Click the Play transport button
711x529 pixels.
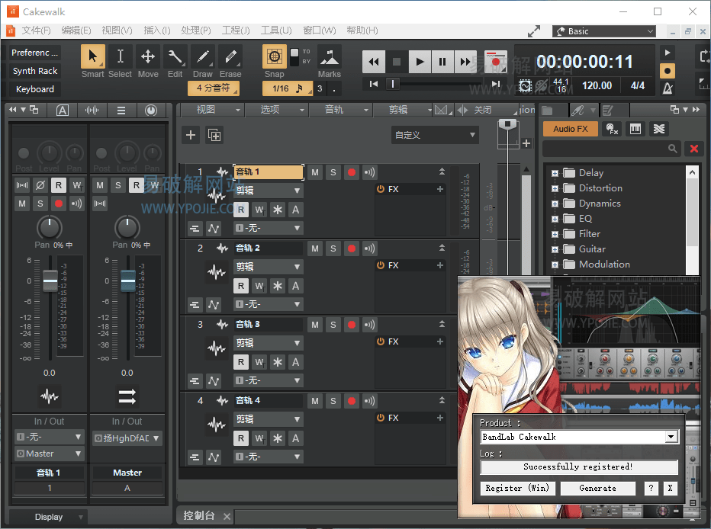(420, 62)
